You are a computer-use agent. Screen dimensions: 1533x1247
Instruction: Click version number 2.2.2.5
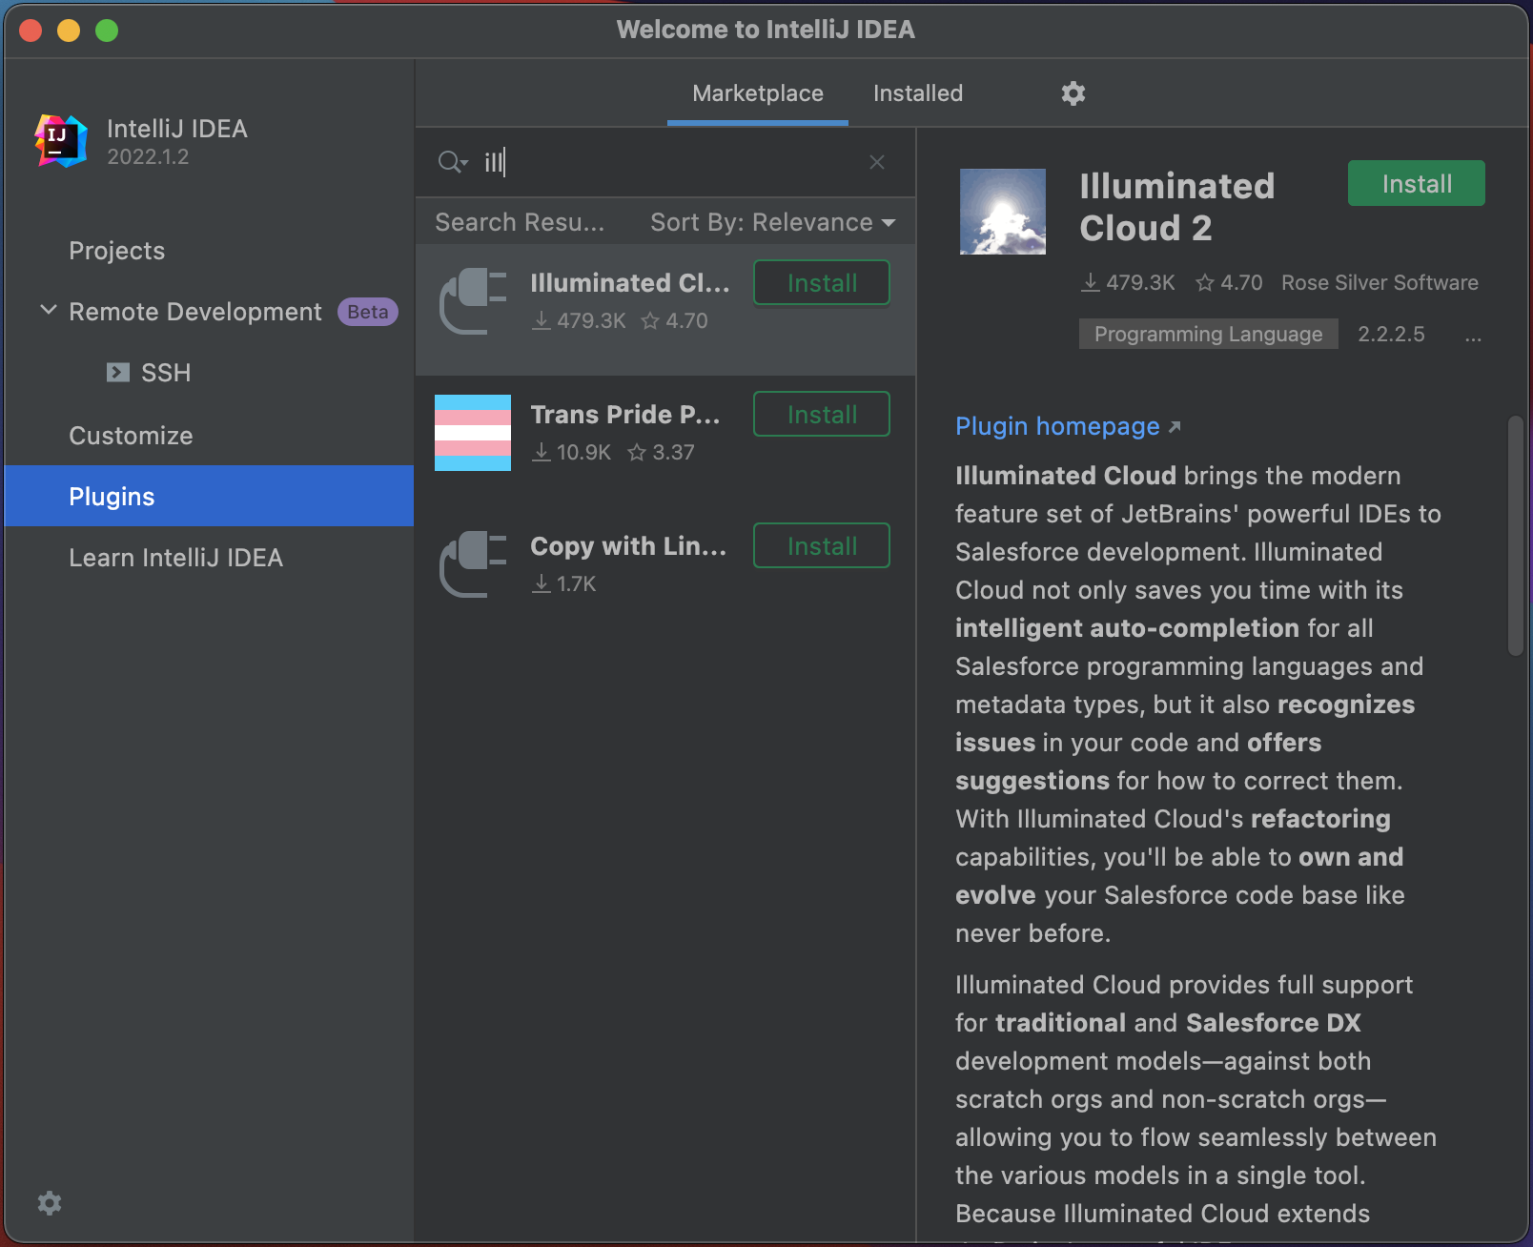pyautogui.click(x=1391, y=335)
